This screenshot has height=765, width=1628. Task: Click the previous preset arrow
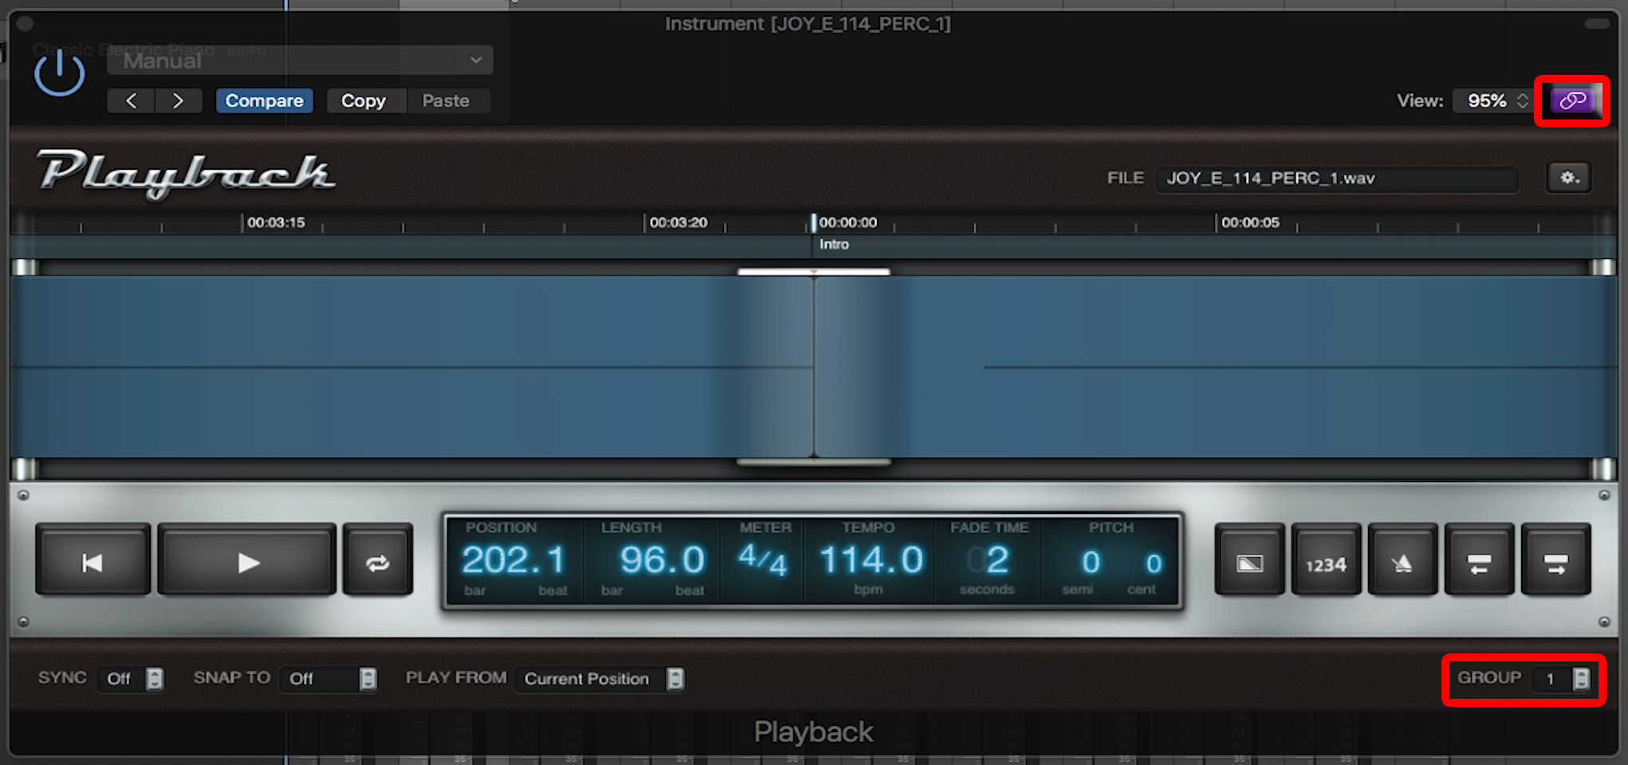pos(130,100)
